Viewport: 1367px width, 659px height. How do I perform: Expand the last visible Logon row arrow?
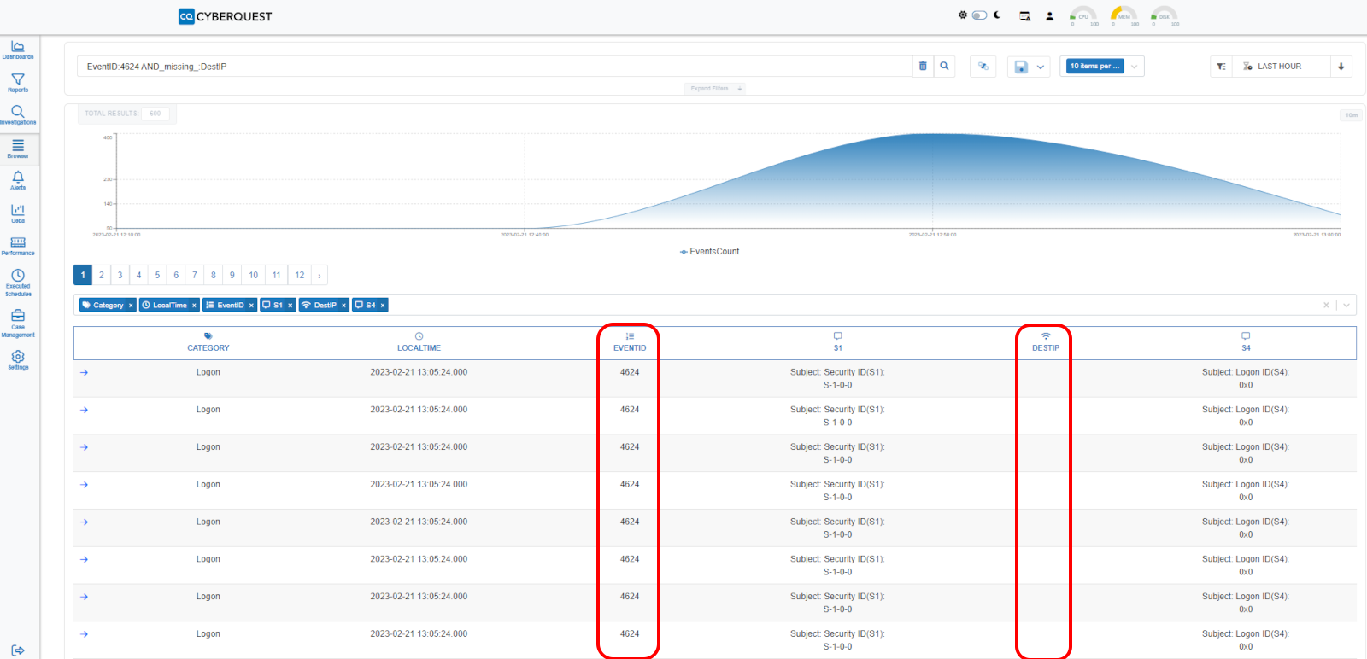(x=84, y=634)
